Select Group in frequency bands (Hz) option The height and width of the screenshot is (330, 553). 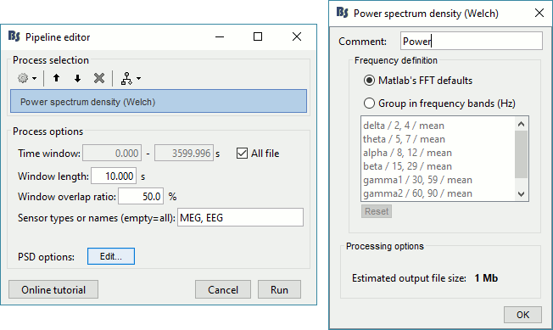coord(369,103)
